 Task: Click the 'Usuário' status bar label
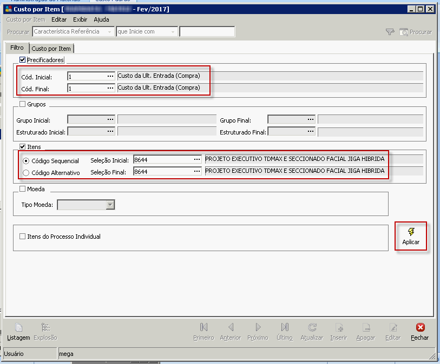pos(14,354)
